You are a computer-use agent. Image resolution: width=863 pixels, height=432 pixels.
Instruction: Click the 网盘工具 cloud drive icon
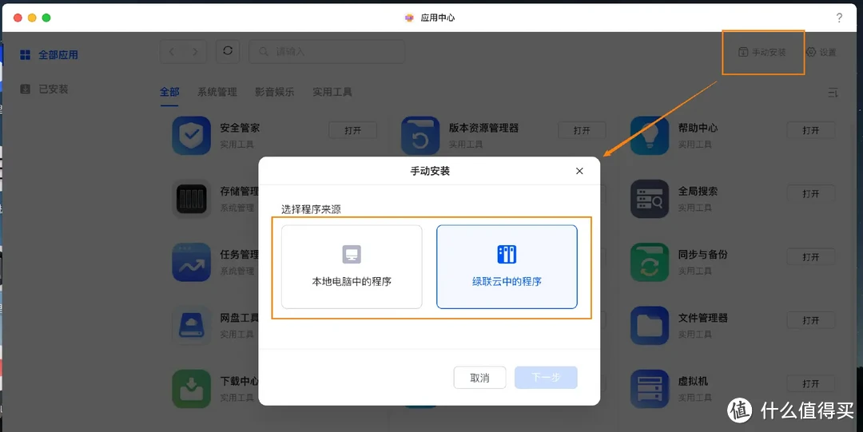click(x=192, y=325)
